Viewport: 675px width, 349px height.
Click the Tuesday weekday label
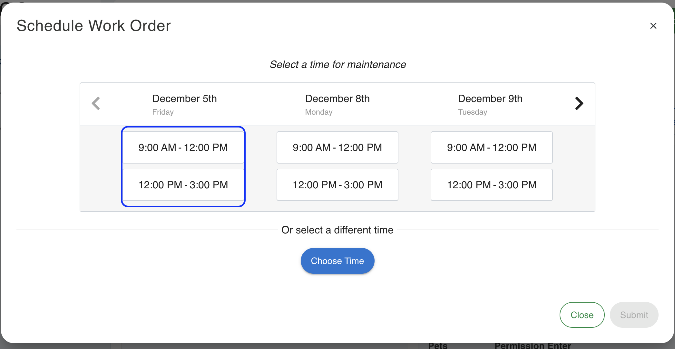tap(472, 112)
